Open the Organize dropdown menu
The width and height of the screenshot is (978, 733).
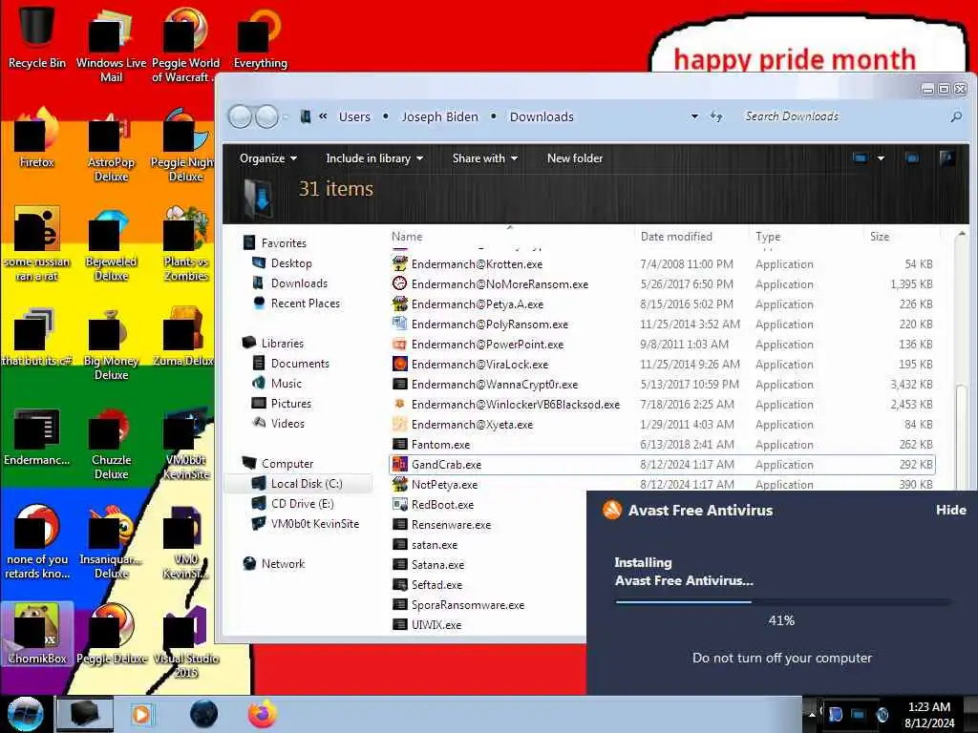pyautogui.click(x=268, y=158)
